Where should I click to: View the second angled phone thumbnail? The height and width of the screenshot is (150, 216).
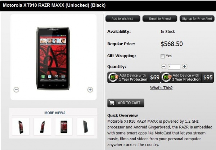point(42,127)
